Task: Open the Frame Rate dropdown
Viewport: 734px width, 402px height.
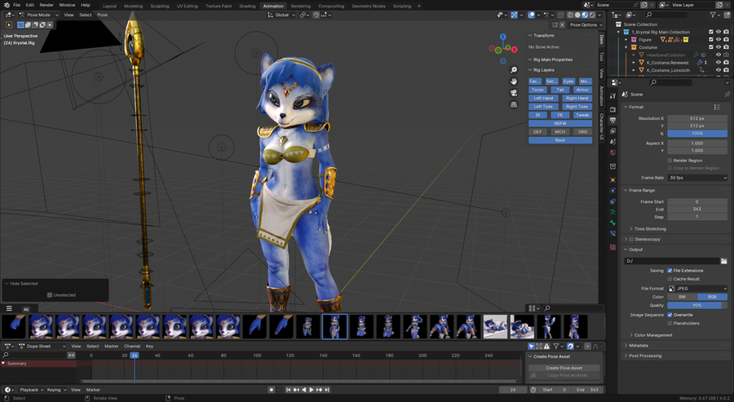Action: tap(697, 178)
